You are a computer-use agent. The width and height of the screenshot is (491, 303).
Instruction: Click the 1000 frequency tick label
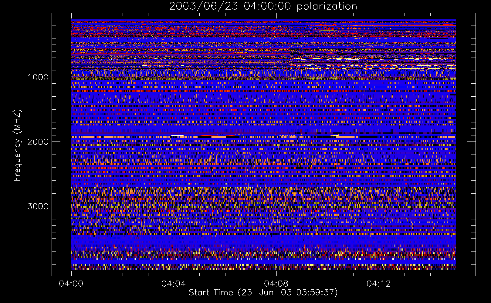pyautogui.click(x=38, y=77)
